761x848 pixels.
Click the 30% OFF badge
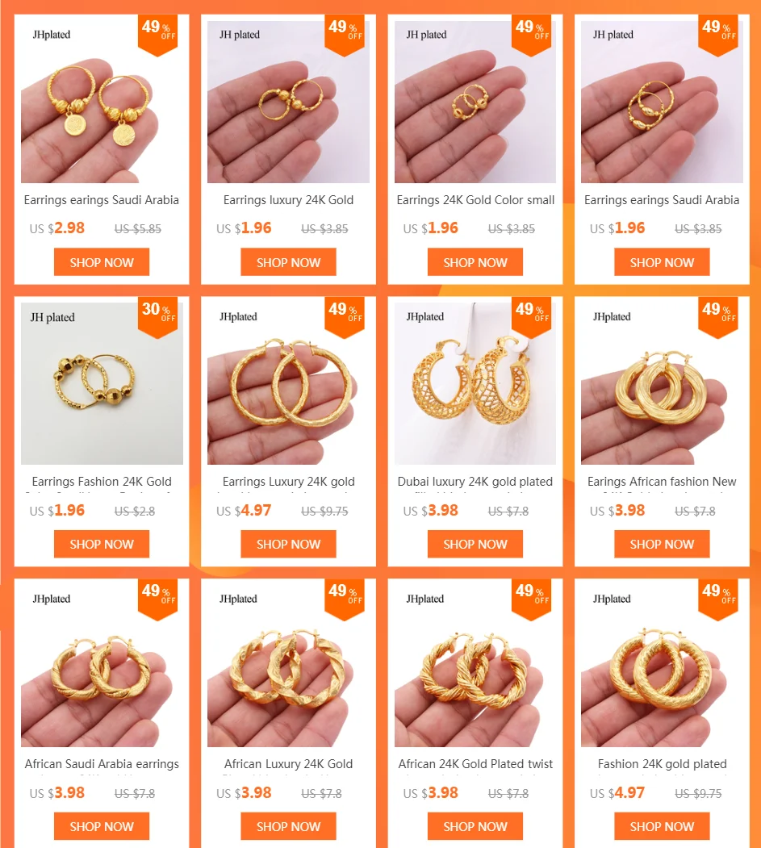pyautogui.click(x=158, y=317)
